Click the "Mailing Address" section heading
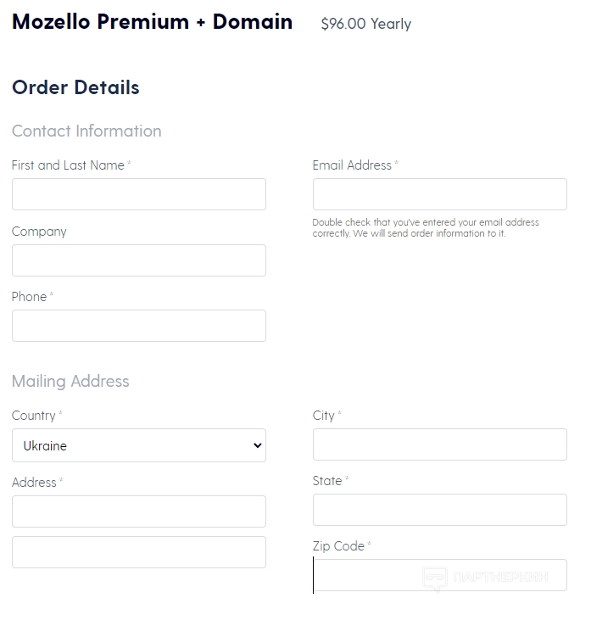 tap(70, 381)
